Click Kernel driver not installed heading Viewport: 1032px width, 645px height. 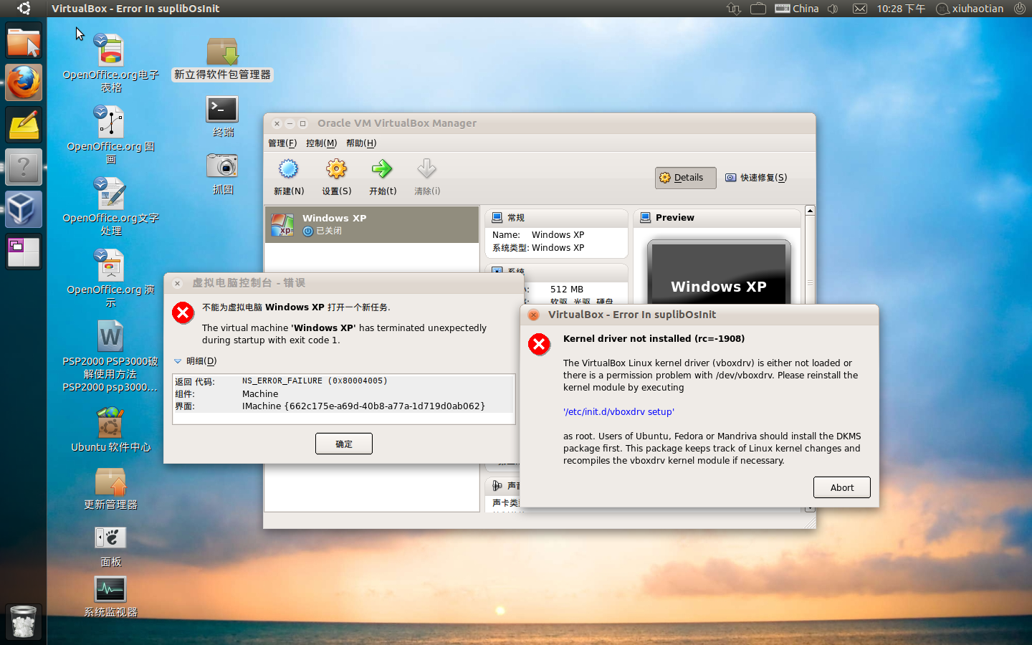pos(654,339)
